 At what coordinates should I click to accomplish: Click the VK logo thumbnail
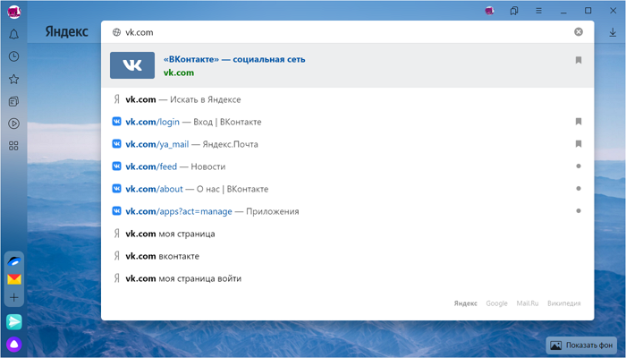(x=132, y=65)
